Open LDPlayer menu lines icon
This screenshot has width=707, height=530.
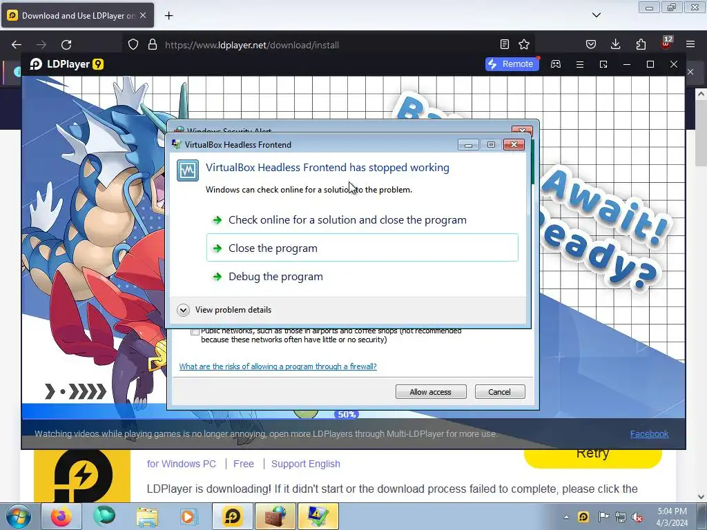[x=580, y=64]
